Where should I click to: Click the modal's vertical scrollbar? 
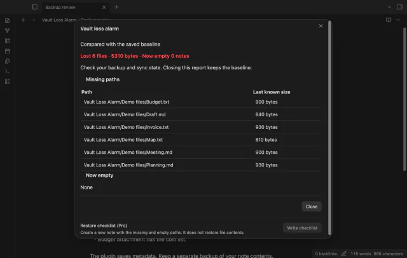click(x=329, y=128)
